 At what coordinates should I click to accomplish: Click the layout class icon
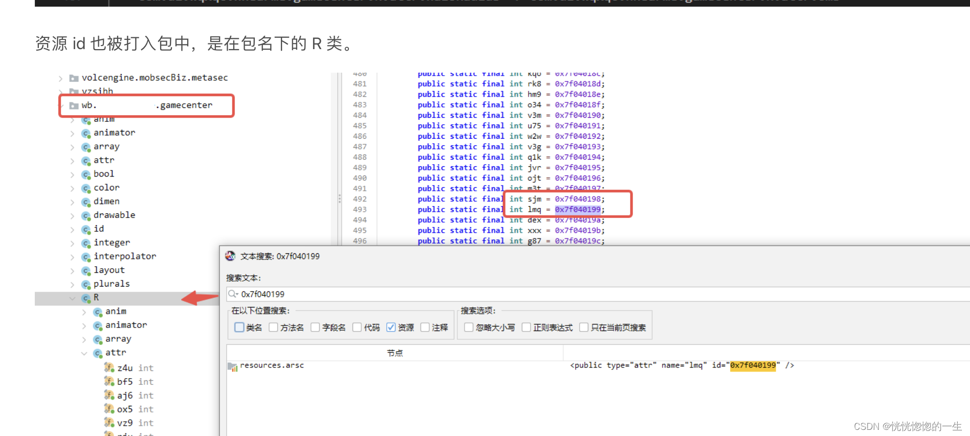86,271
